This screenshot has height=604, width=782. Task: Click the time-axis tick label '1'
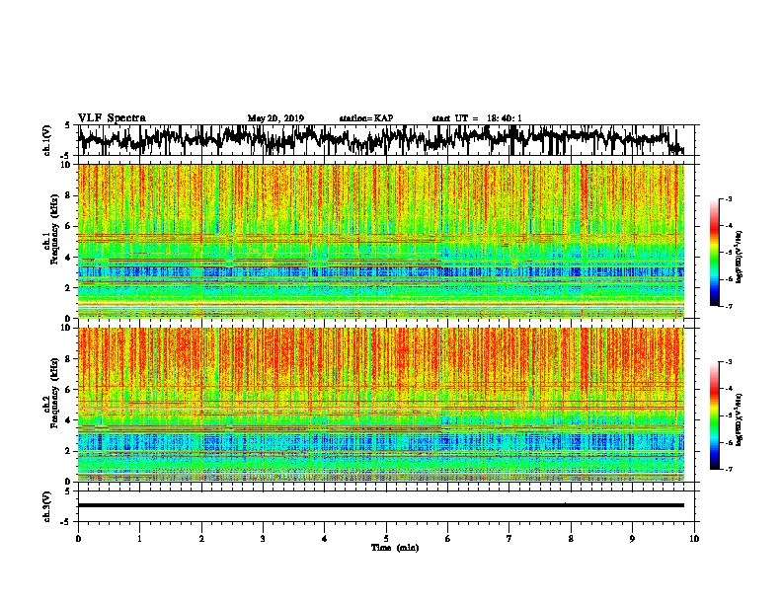pyautogui.click(x=139, y=539)
